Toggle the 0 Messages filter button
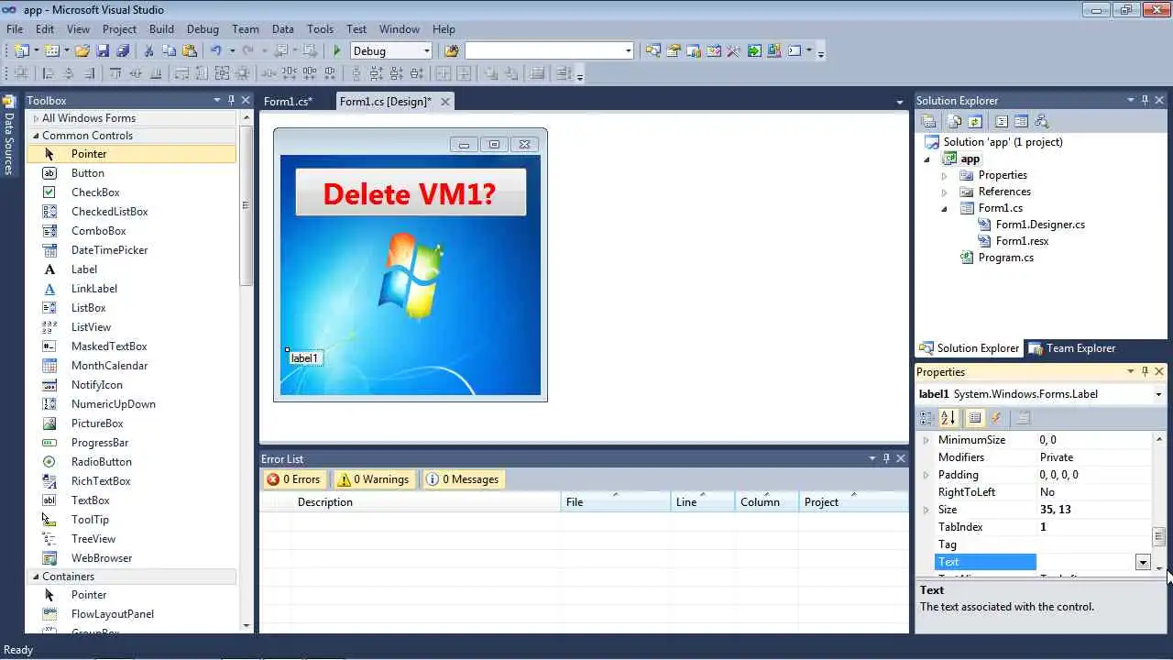This screenshot has height=660, width=1173. (463, 479)
